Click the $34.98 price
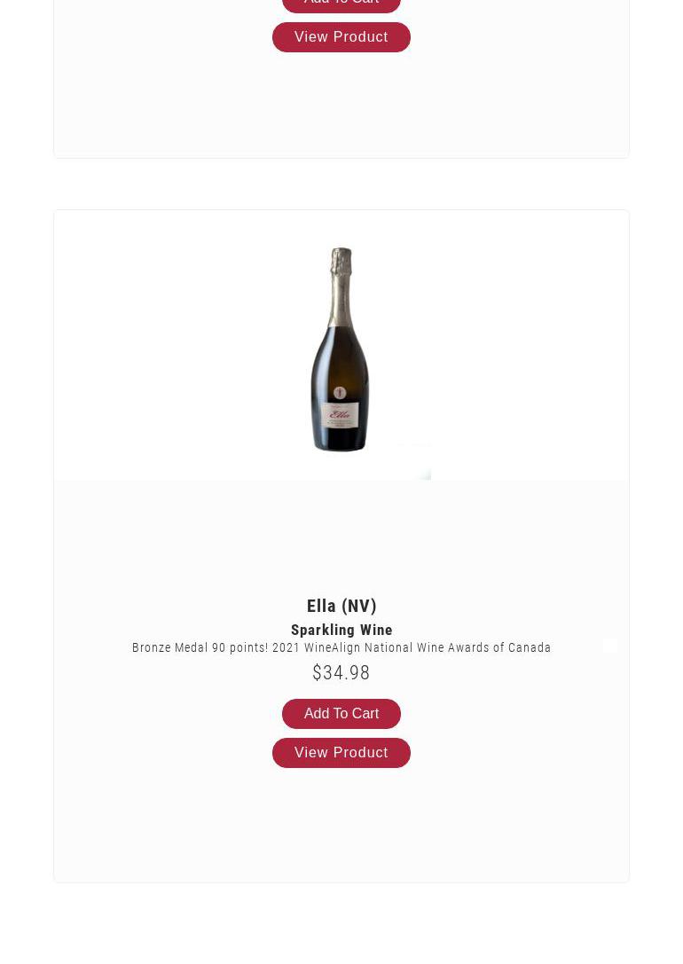 [341, 673]
